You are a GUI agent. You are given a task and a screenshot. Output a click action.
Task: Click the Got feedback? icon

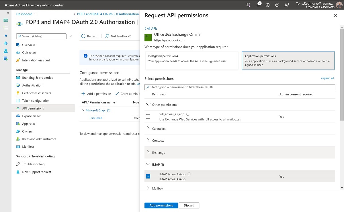[107, 36]
